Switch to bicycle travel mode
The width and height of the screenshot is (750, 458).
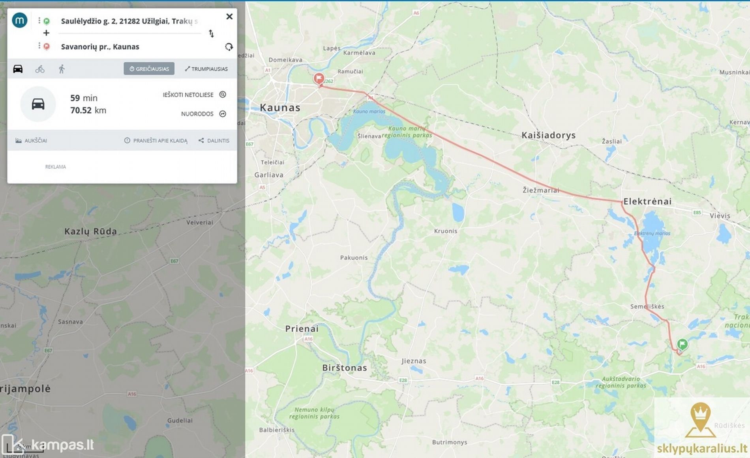pyautogui.click(x=40, y=69)
